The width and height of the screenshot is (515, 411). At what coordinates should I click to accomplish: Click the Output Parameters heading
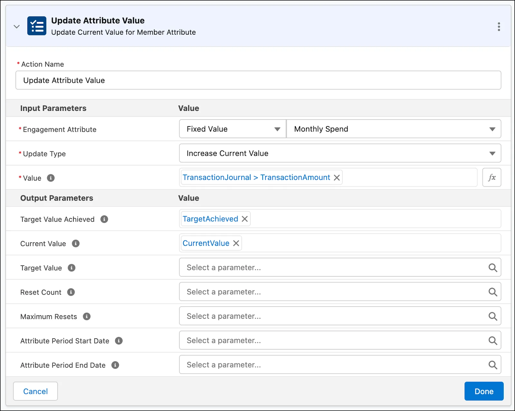[x=57, y=198]
